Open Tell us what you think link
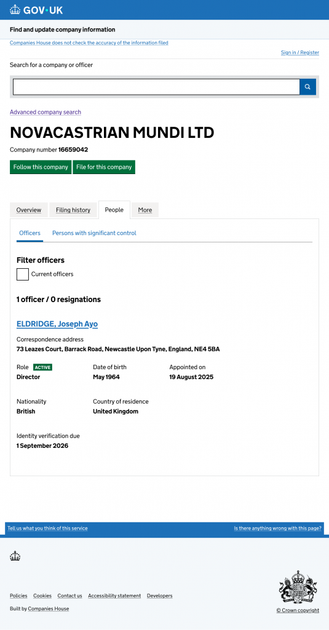329x630 pixels. [47, 528]
